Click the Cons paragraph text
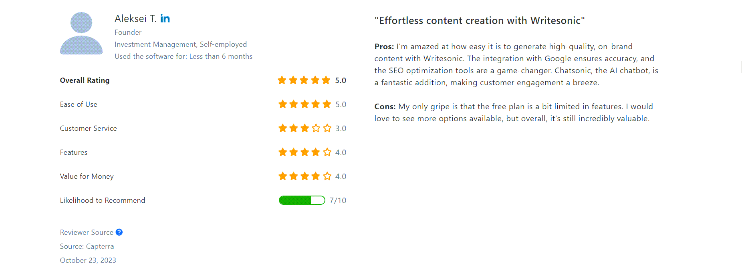 point(514,112)
